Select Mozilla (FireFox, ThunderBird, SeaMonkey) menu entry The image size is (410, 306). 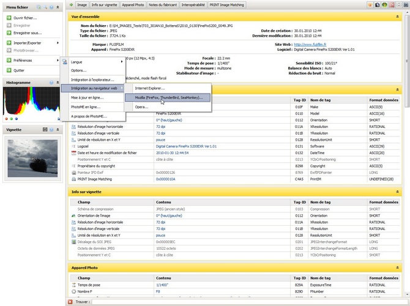point(168,97)
